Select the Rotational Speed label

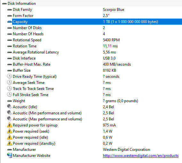[x=27, y=40]
